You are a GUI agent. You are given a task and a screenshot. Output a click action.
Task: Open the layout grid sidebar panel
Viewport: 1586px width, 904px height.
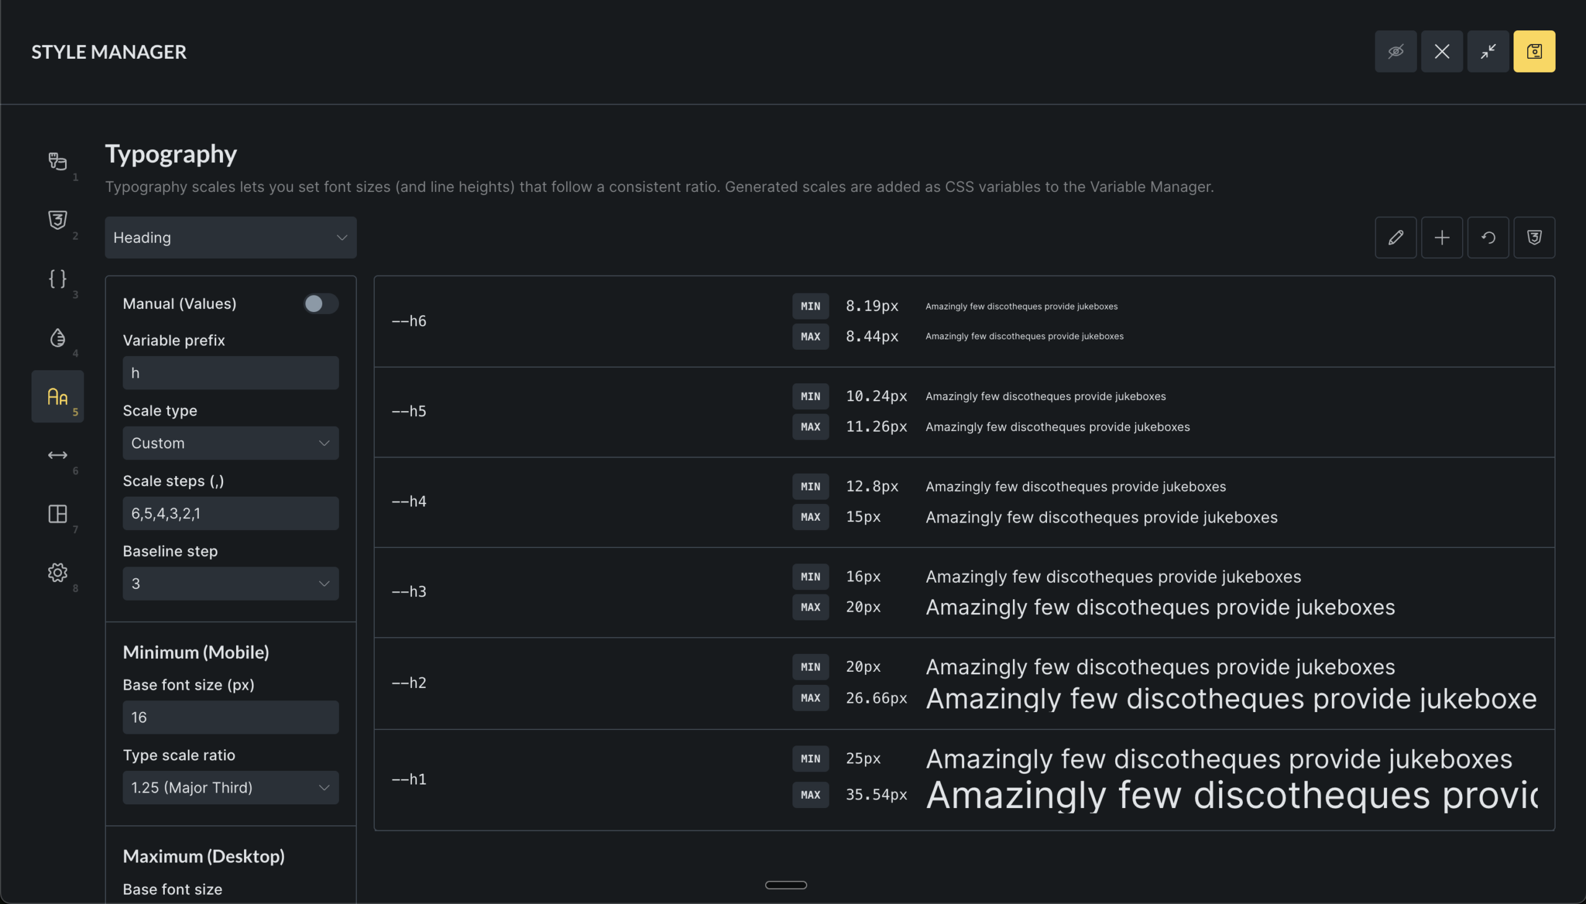(57, 514)
